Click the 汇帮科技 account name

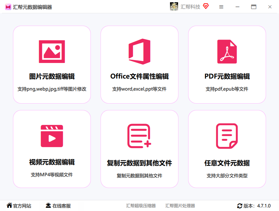point(190,7)
